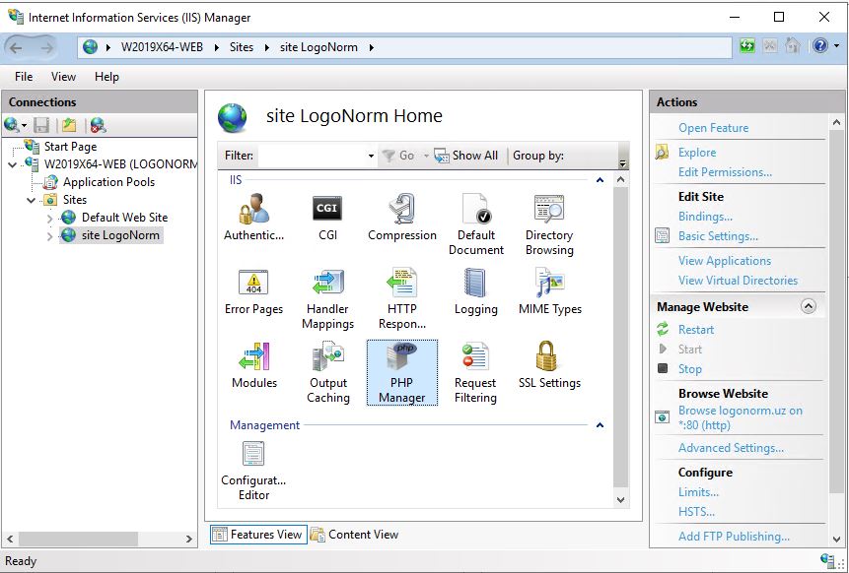Click Show All in filter bar
Image resolution: width=849 pixels, height=573 pixels.
point(466,156)
